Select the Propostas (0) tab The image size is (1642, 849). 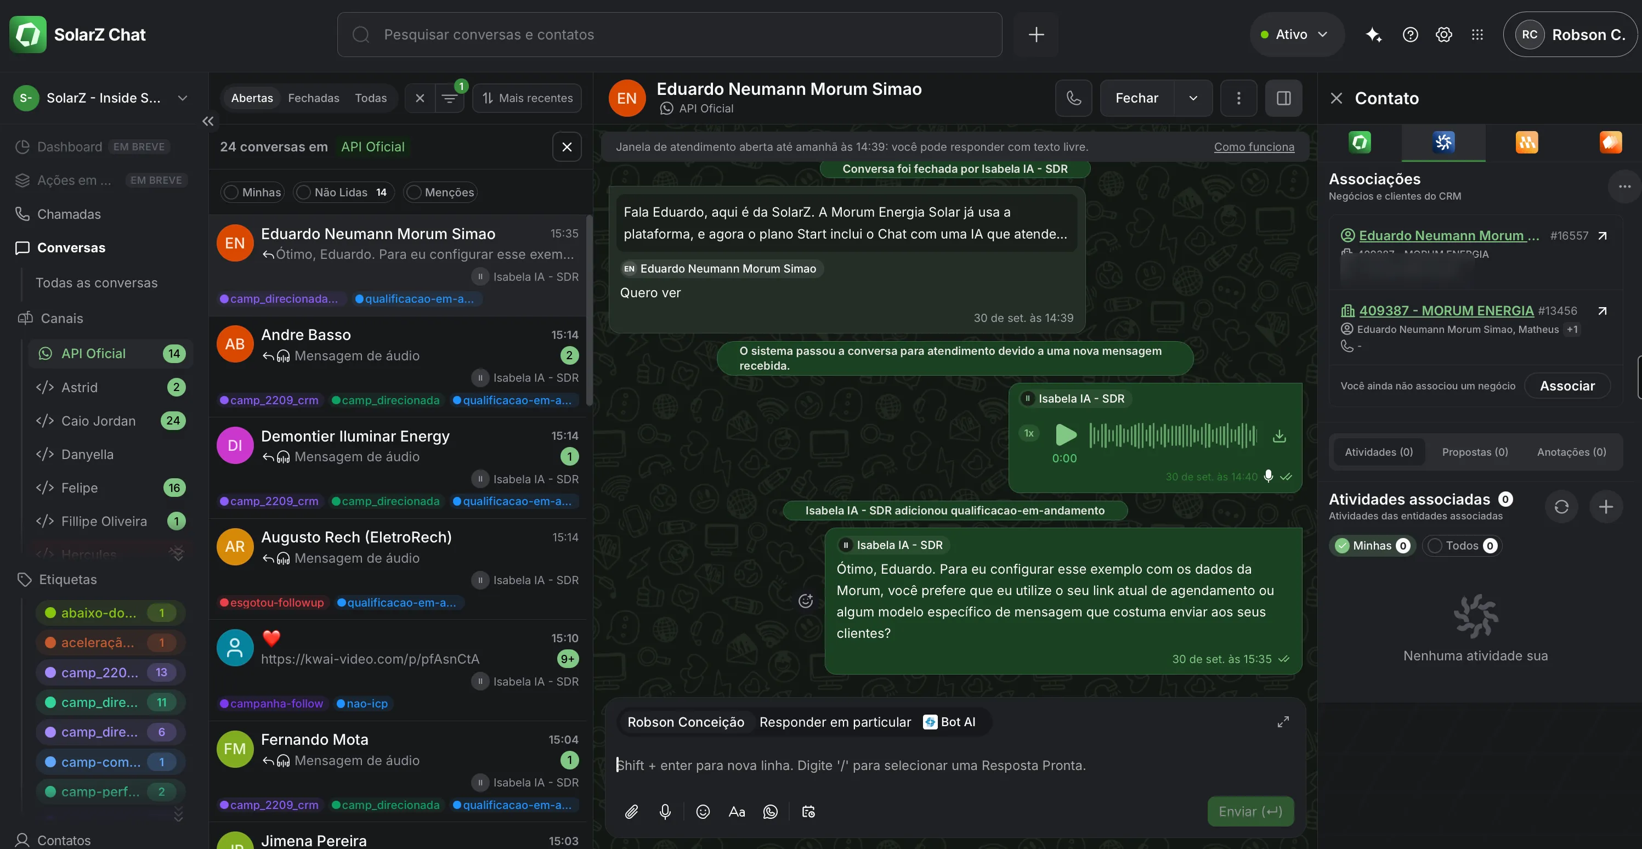1474,452
